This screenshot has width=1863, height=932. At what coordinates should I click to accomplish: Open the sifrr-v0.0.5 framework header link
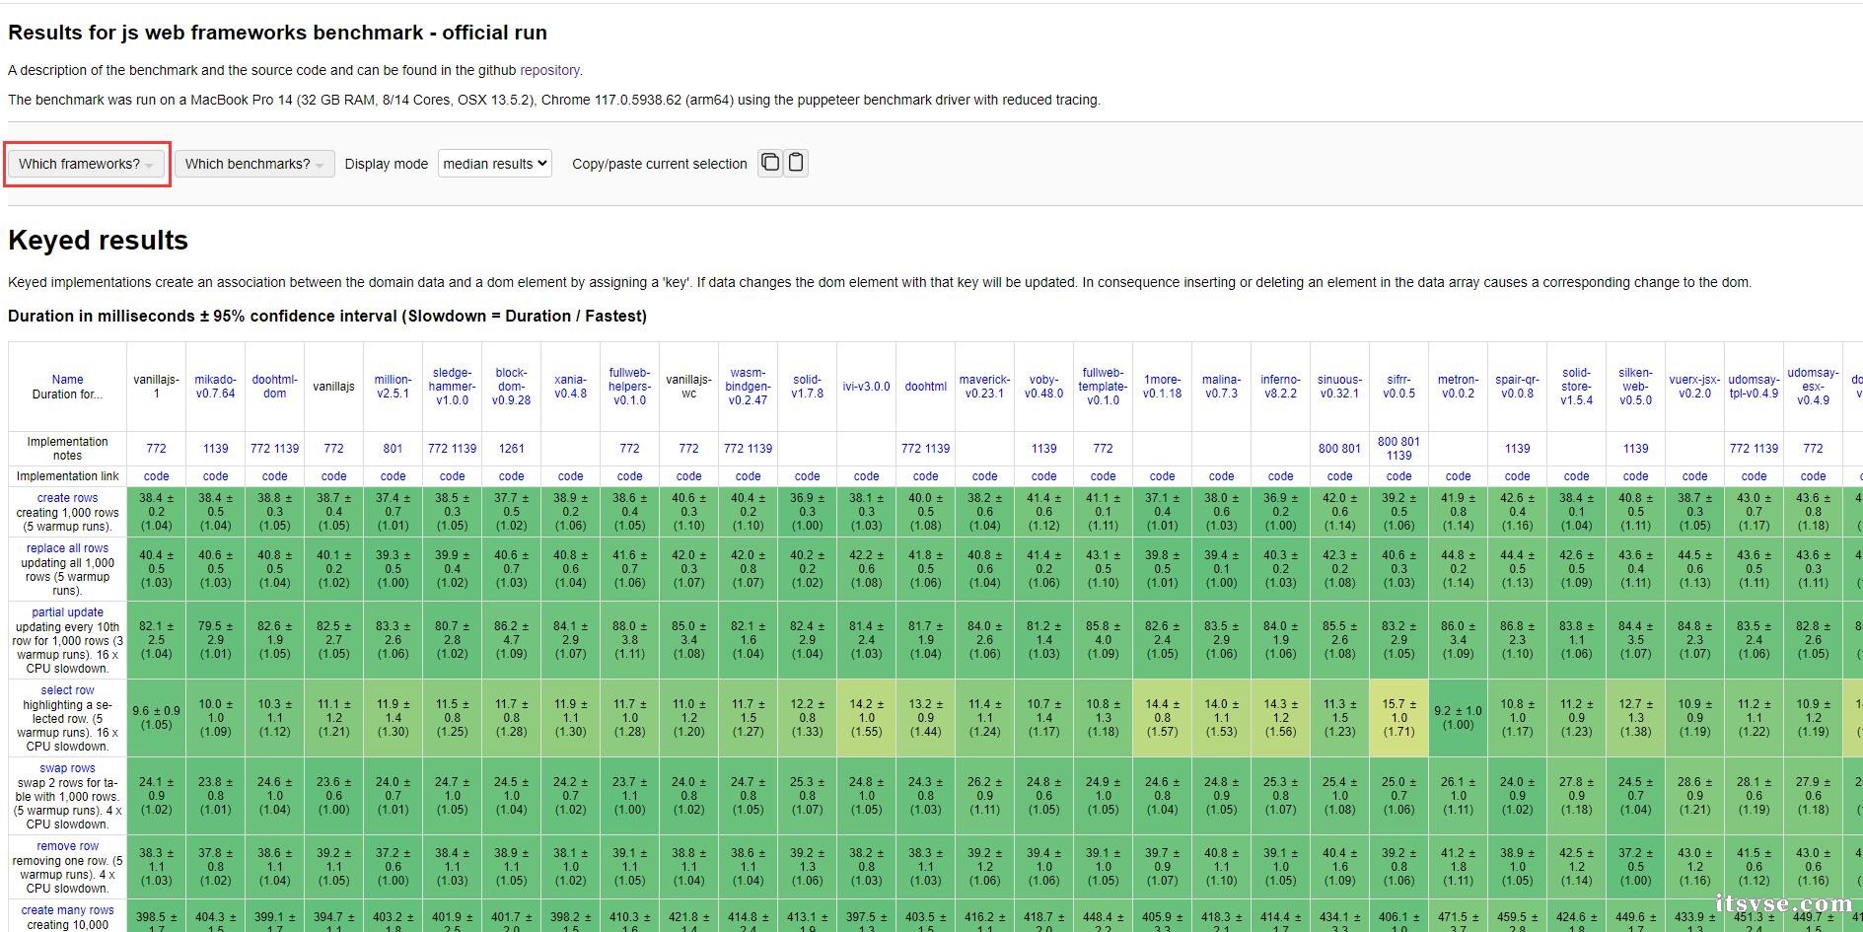[x=1398, y=387]
